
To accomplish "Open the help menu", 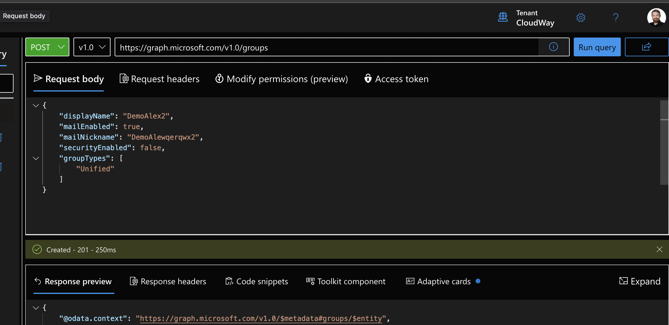I will 616,18.
